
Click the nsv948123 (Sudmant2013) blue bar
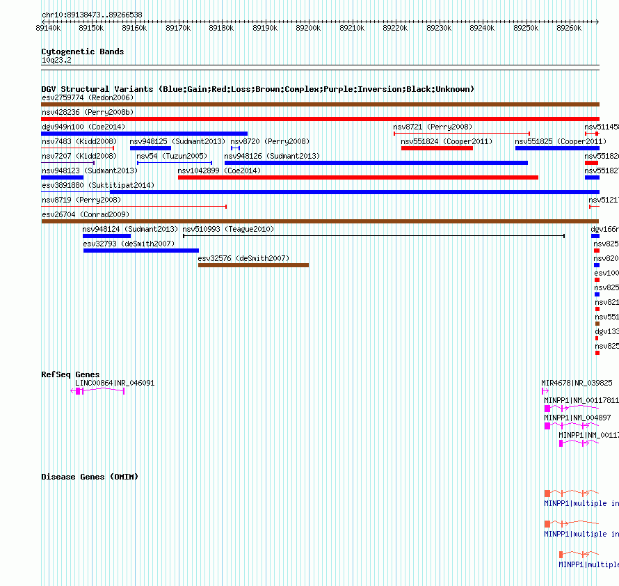(63, 177)
